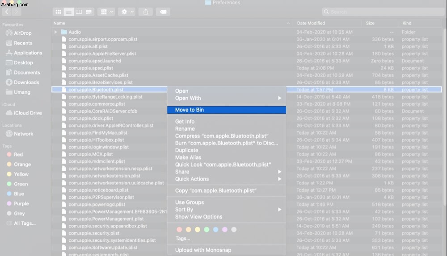This screenshot has width=447, height=256.
Task: Expand the Quick Actions submenu
Action: click(227, 179)
